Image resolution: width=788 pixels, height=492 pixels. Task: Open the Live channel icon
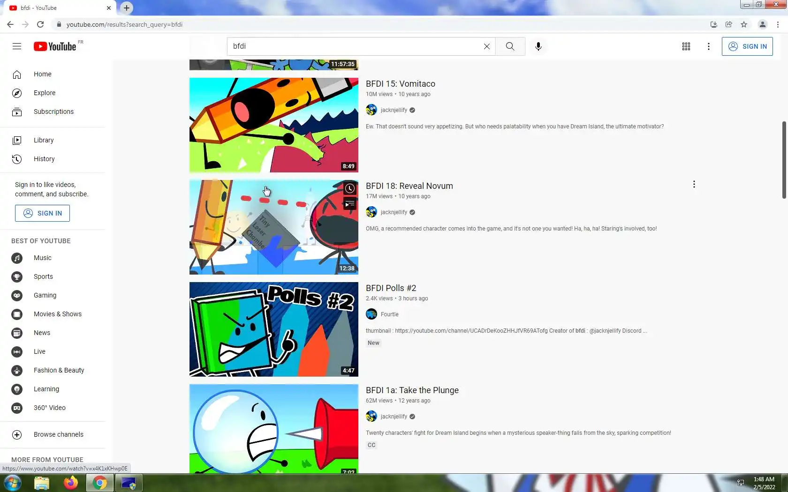pyautogui.click(x=17, y=351)
